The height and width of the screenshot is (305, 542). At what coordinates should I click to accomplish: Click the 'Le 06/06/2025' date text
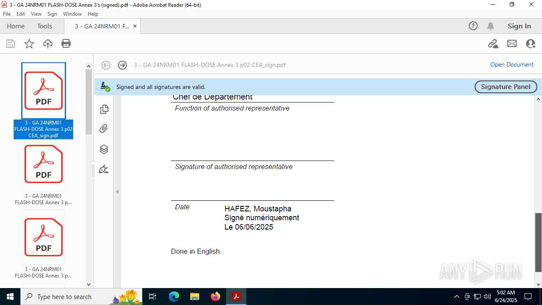click(x=249, y=227)
